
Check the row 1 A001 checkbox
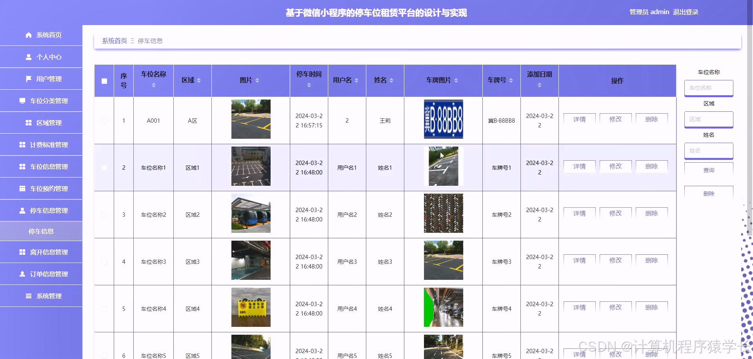pos(104,121)
